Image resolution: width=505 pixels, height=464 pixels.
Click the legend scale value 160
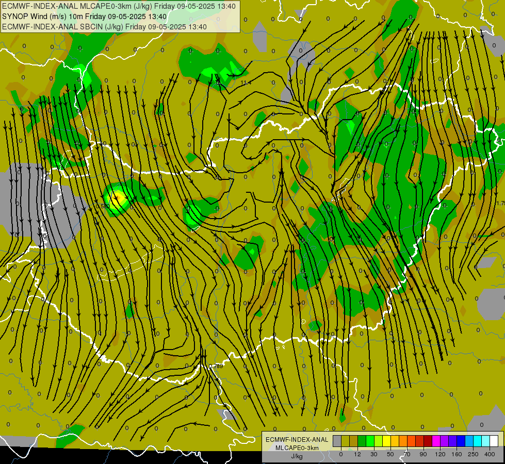tap(457, 454)
